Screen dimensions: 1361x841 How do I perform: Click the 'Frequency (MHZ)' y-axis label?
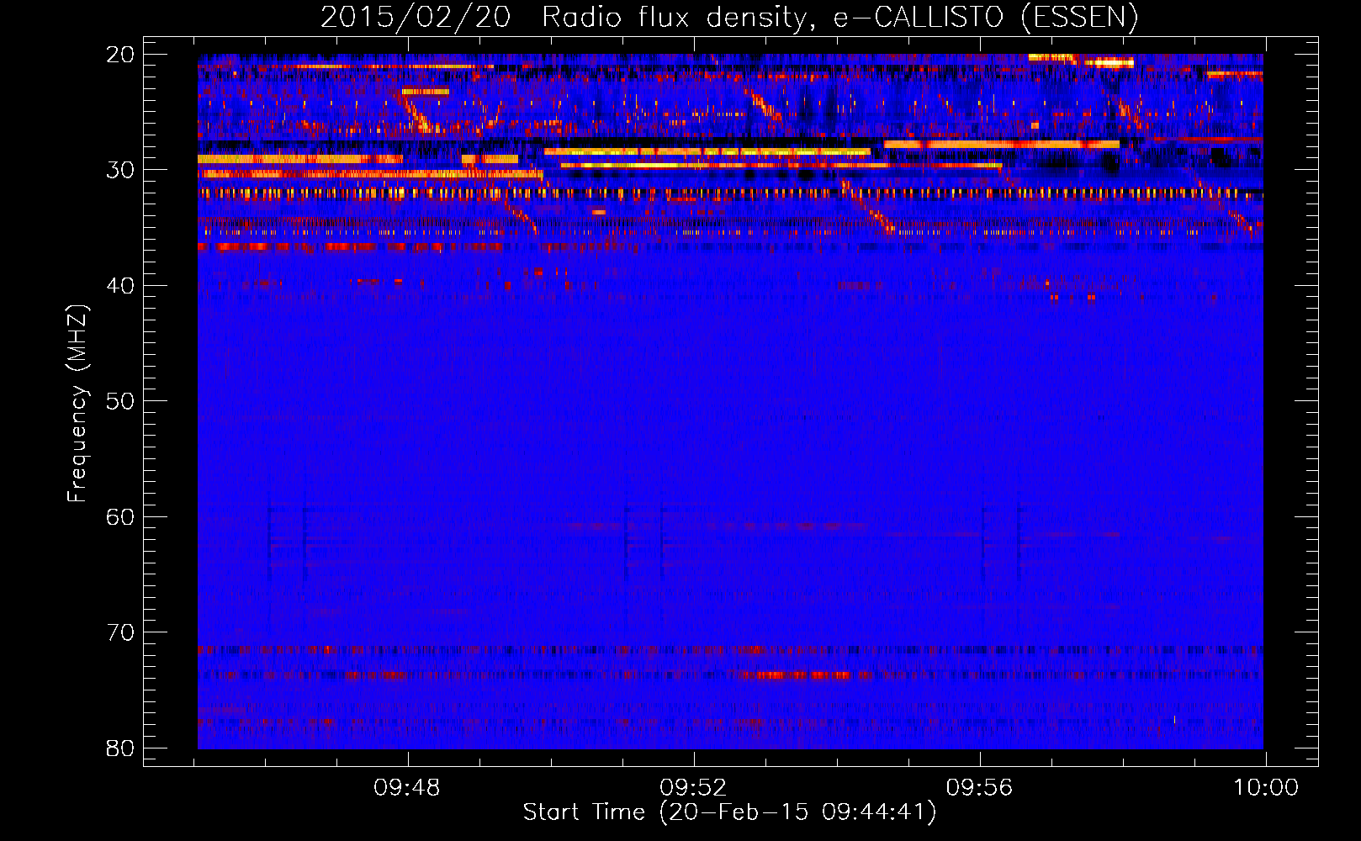(77, 404)
